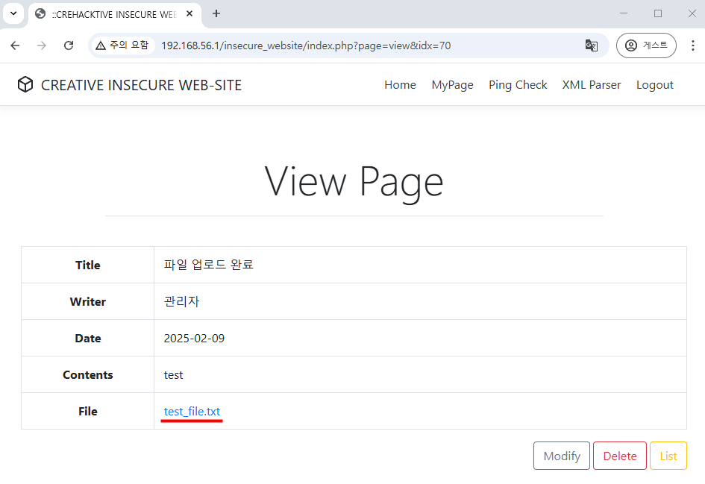Viewport: 705px width, 484px height.
Task: Open XML Parser in navigation
Action: tap(592, 85)
